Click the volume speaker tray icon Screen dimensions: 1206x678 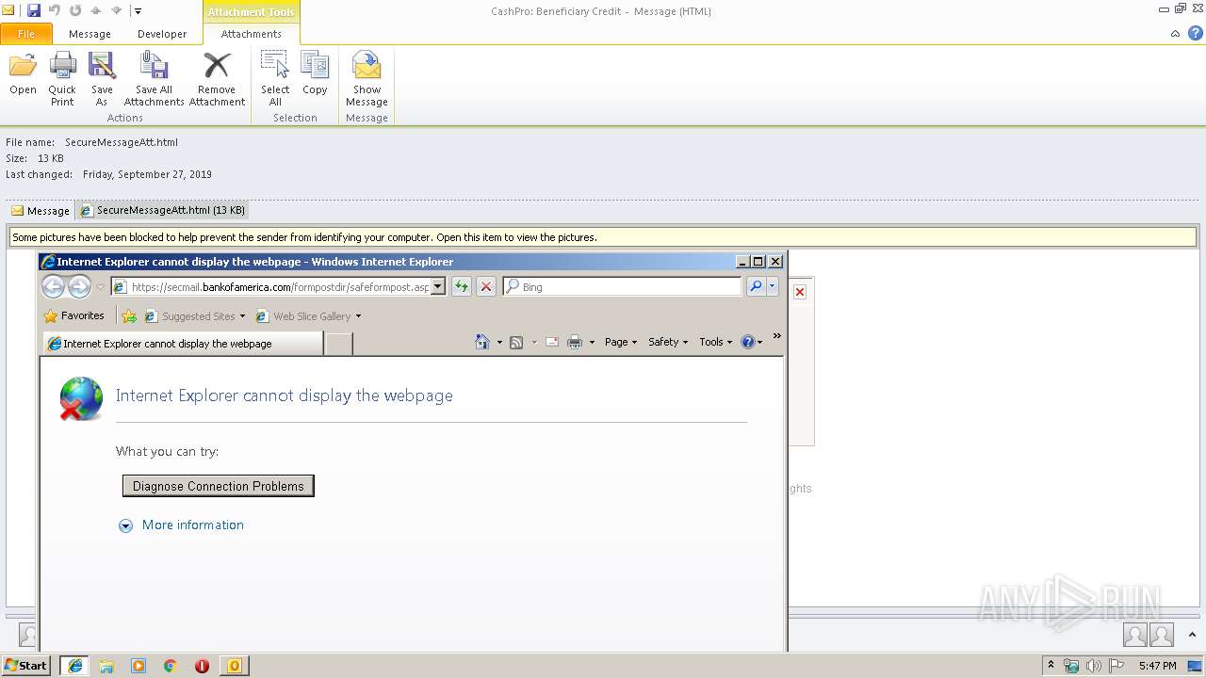coord(1093,666)
